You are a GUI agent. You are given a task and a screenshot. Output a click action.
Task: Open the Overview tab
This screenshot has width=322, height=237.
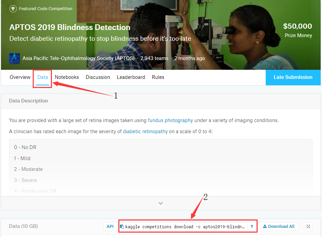20,77
